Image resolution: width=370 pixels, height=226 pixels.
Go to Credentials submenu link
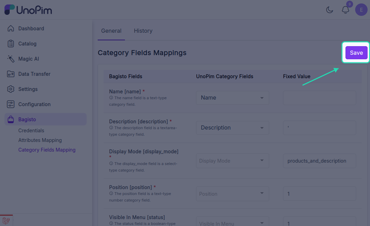coord(31,131)
